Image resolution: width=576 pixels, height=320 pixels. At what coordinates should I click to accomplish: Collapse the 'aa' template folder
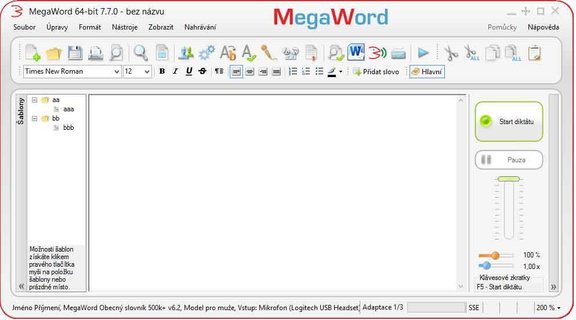35,100
